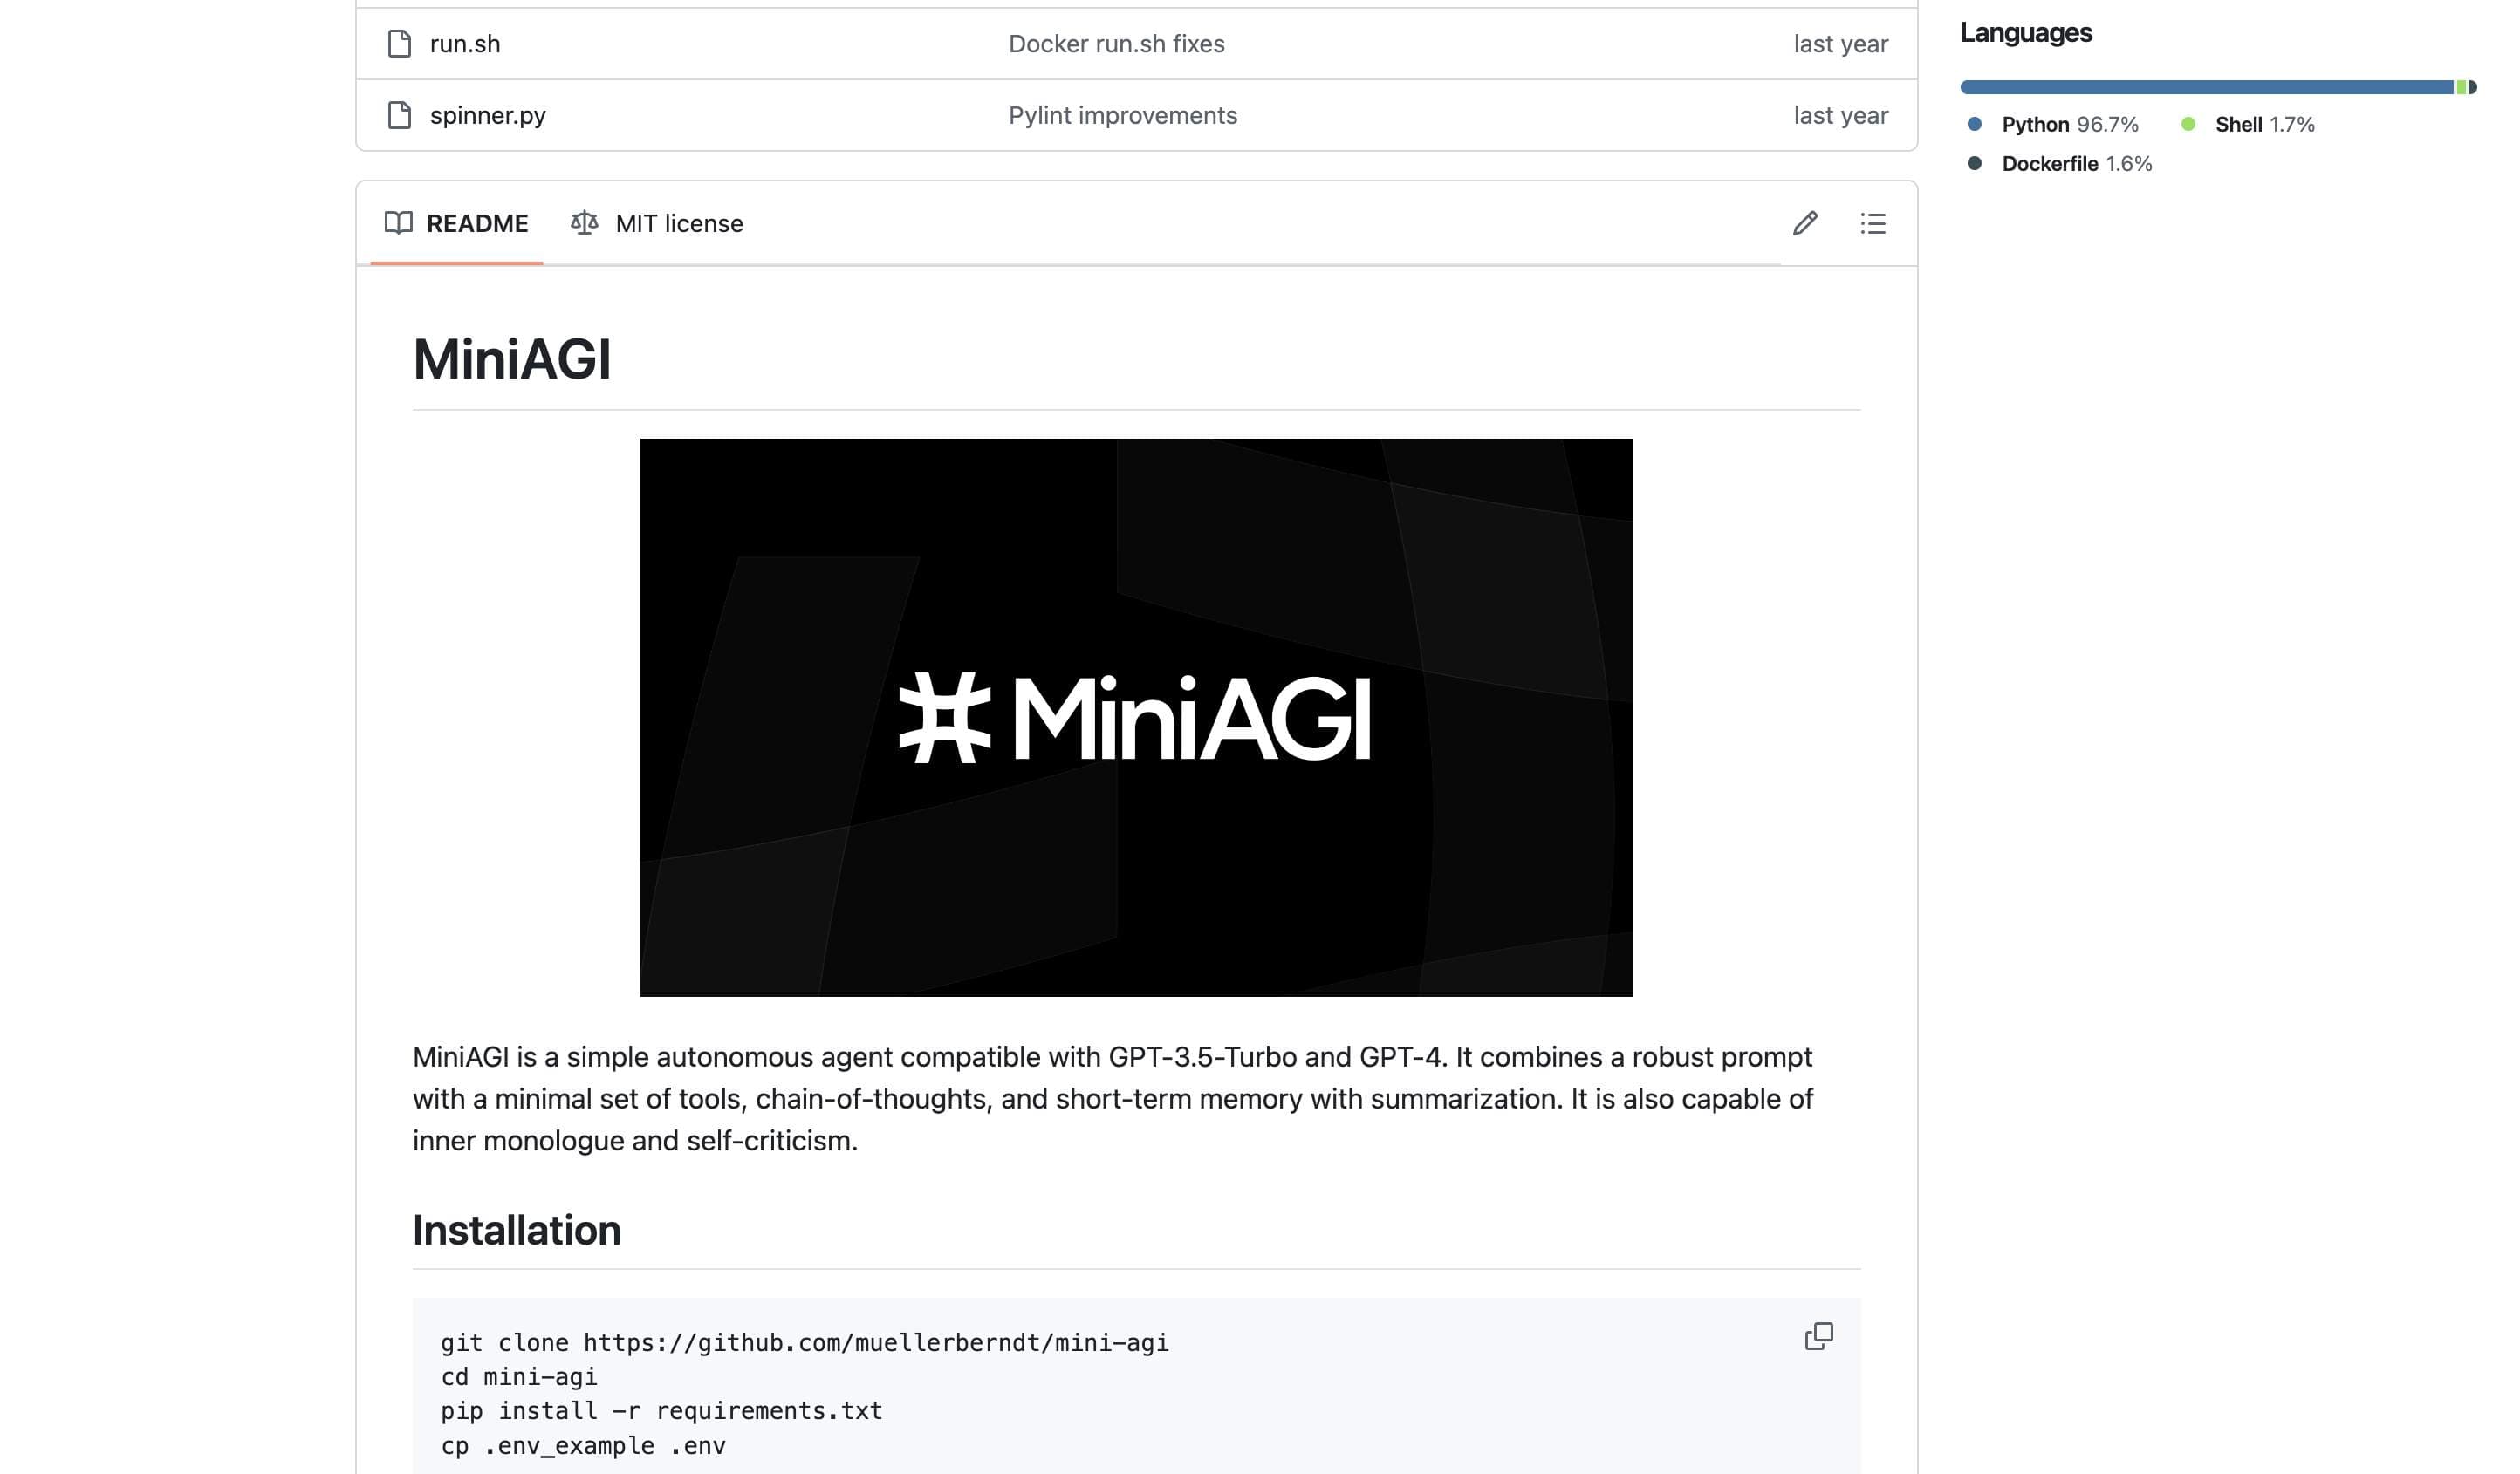Select the MIT license scale icon
The height and width of the screenshot is (1474, 2520).
click(x=584, y=223)
